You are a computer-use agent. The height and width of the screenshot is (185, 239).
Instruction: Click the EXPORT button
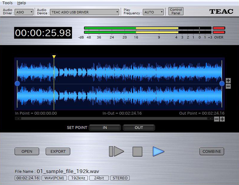pos(58,151)
